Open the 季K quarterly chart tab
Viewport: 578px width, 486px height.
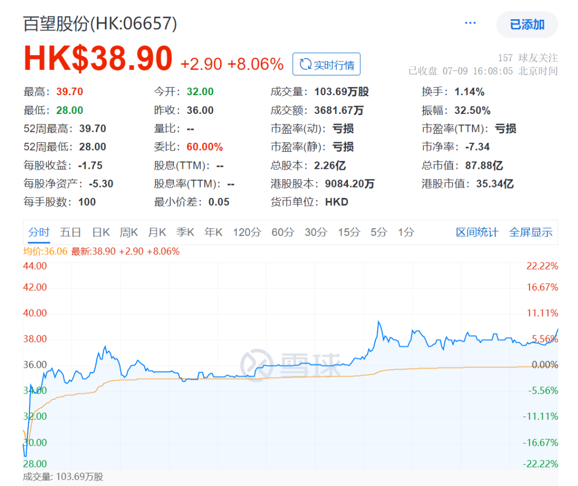click(x=185, y=232)
